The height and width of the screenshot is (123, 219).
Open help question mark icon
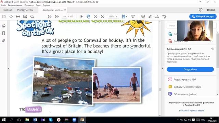point(201,10)
